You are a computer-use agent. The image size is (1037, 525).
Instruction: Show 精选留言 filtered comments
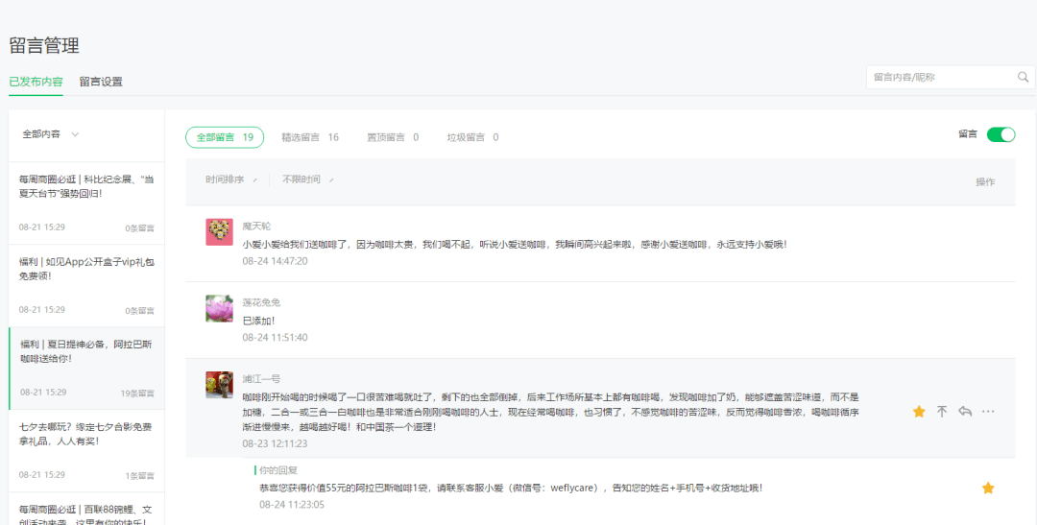click(x=309, y=137)
